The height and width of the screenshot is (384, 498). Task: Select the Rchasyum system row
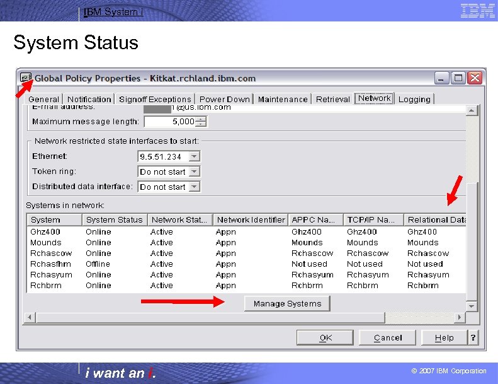click(246, 274)
